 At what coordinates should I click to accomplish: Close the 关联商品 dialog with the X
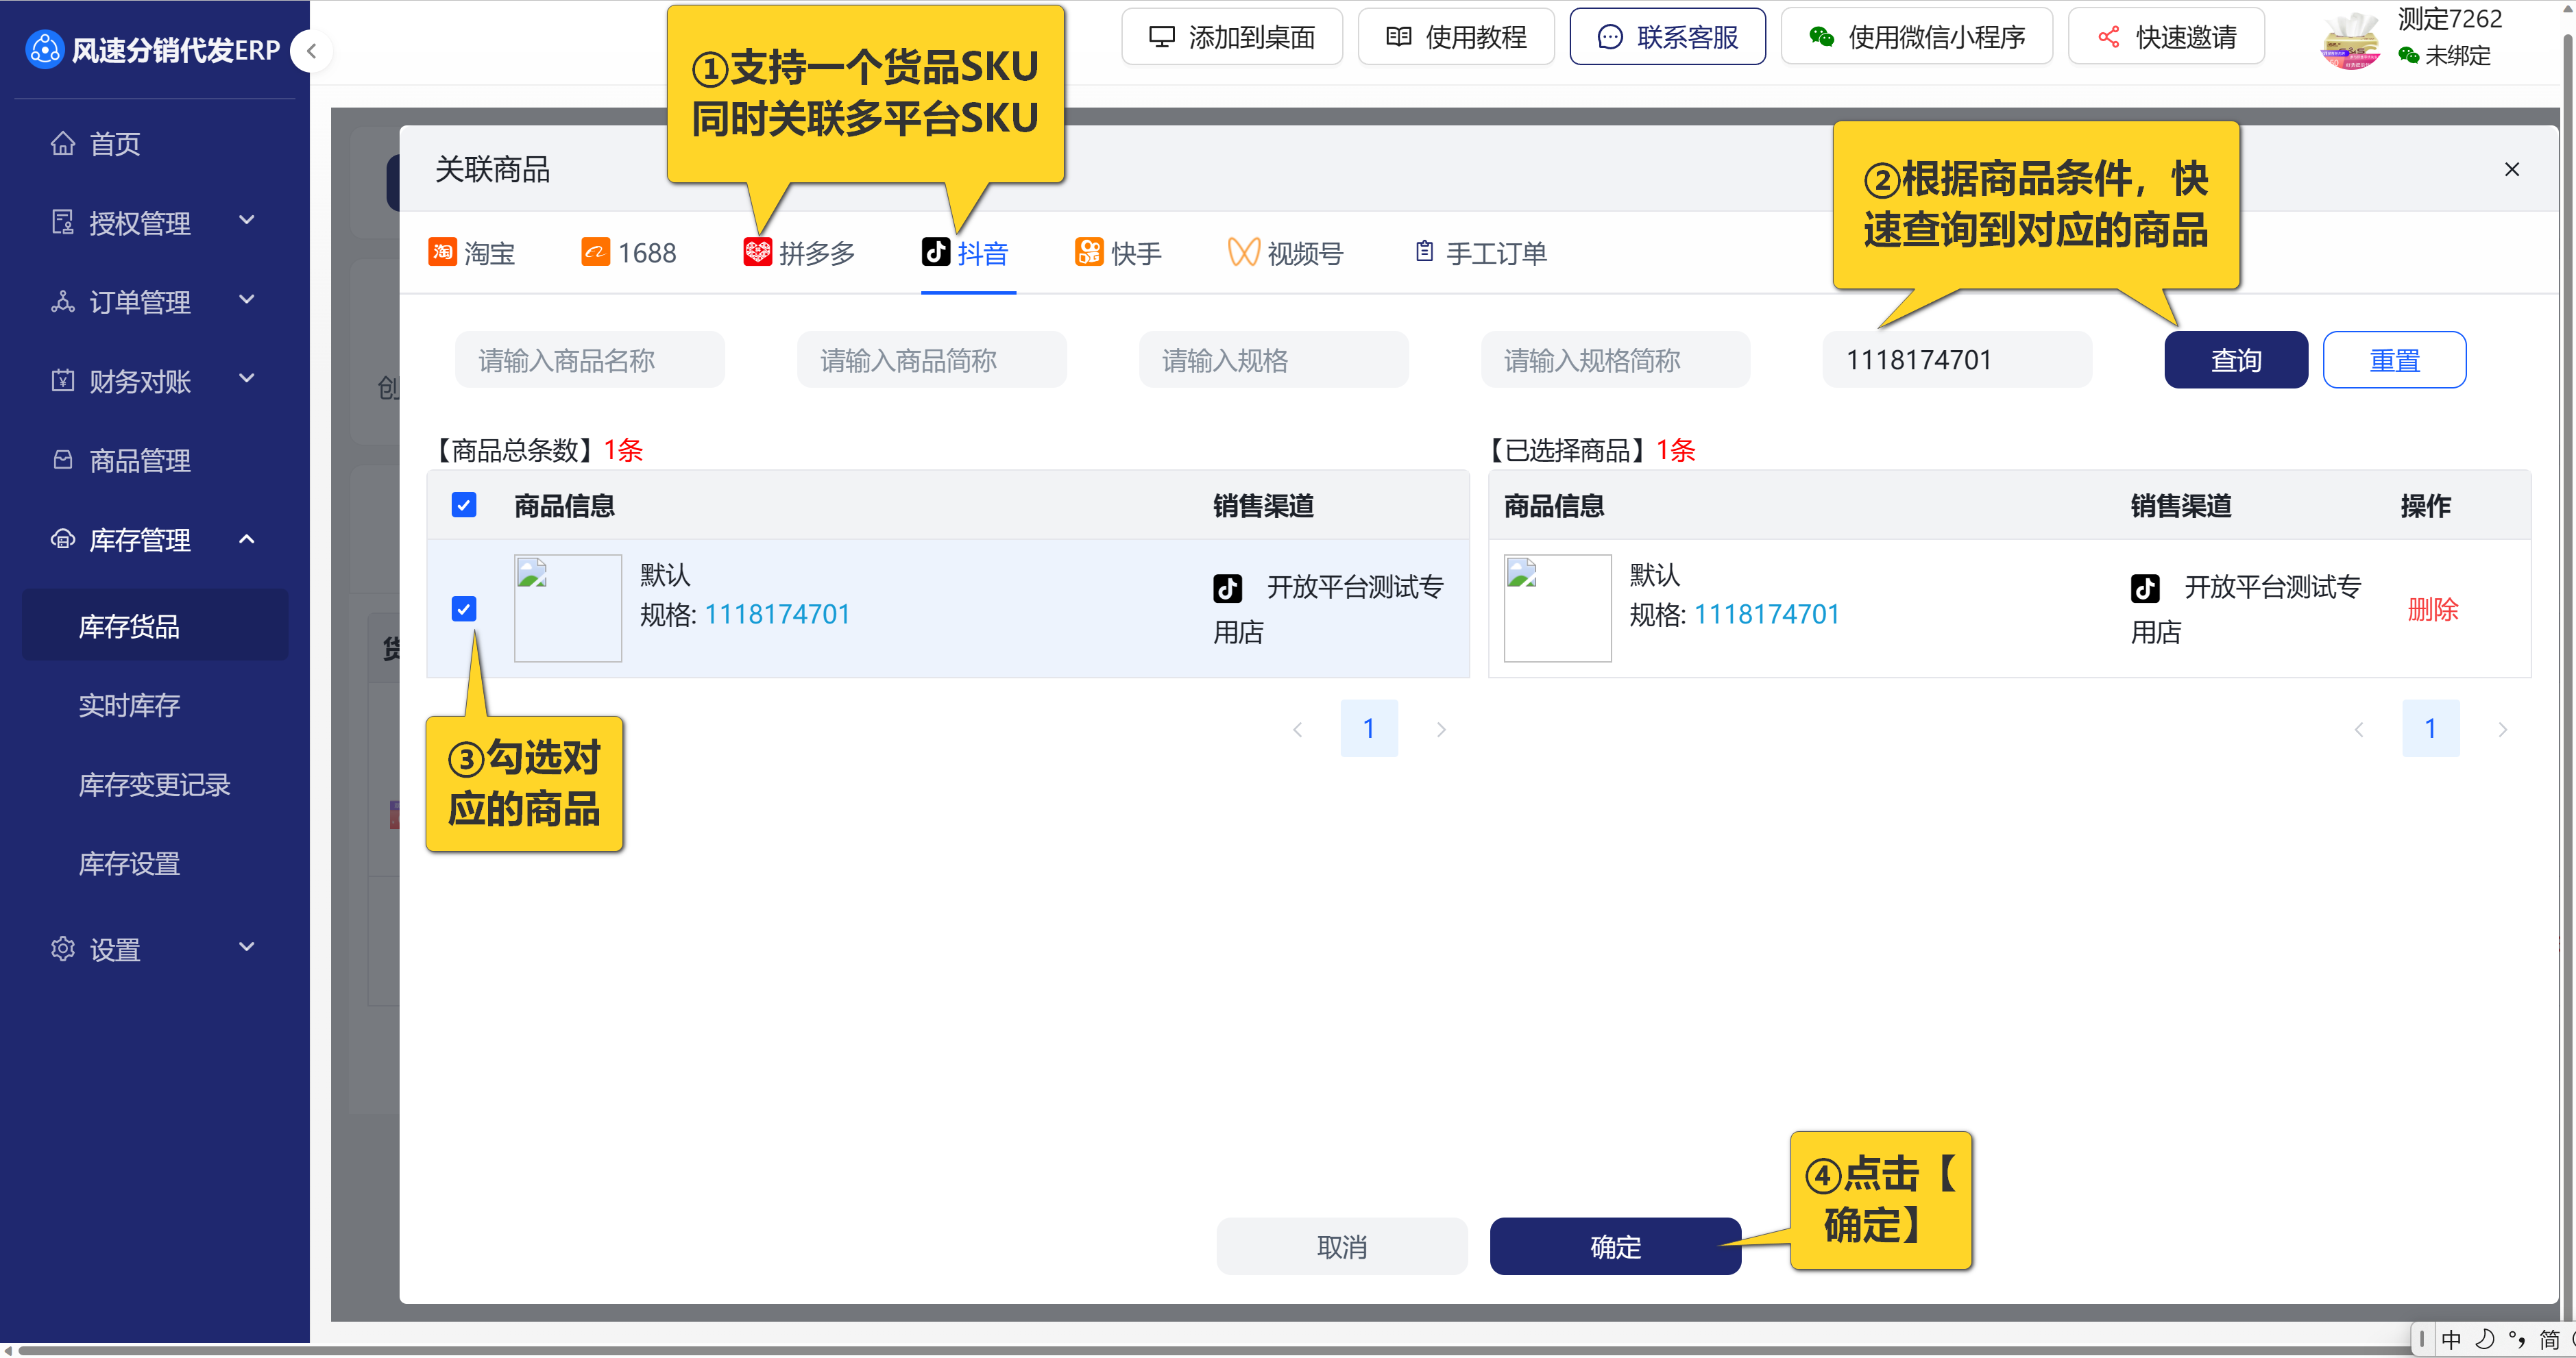(x=2511, y=170)
